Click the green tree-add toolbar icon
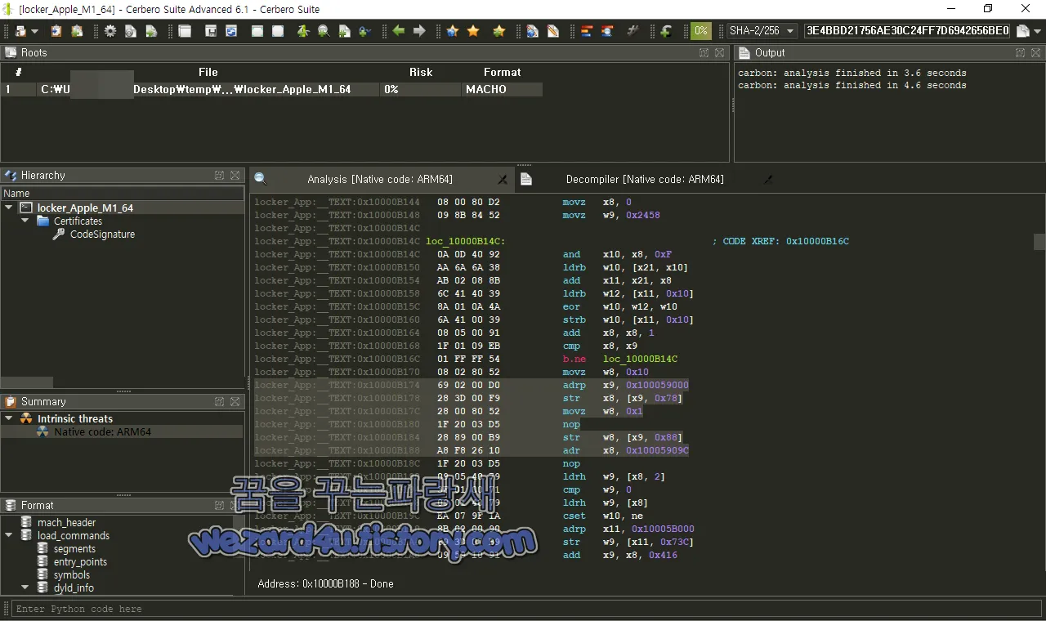Image resolution: width=1046 pixels, height=621 pixels. (303, 31)
